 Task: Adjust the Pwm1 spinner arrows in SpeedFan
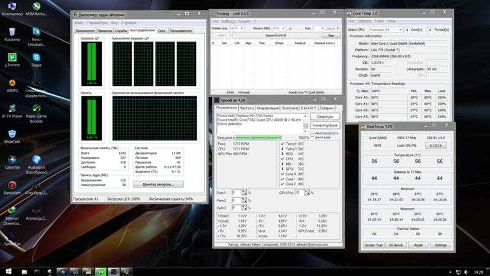tap(244, 193)
